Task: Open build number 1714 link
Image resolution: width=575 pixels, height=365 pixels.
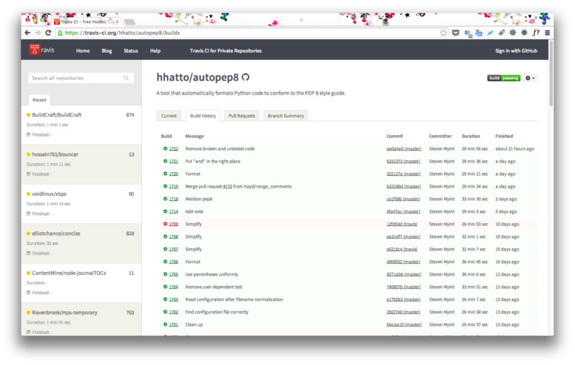Action: pyautogui.click(x=173, y=211)
